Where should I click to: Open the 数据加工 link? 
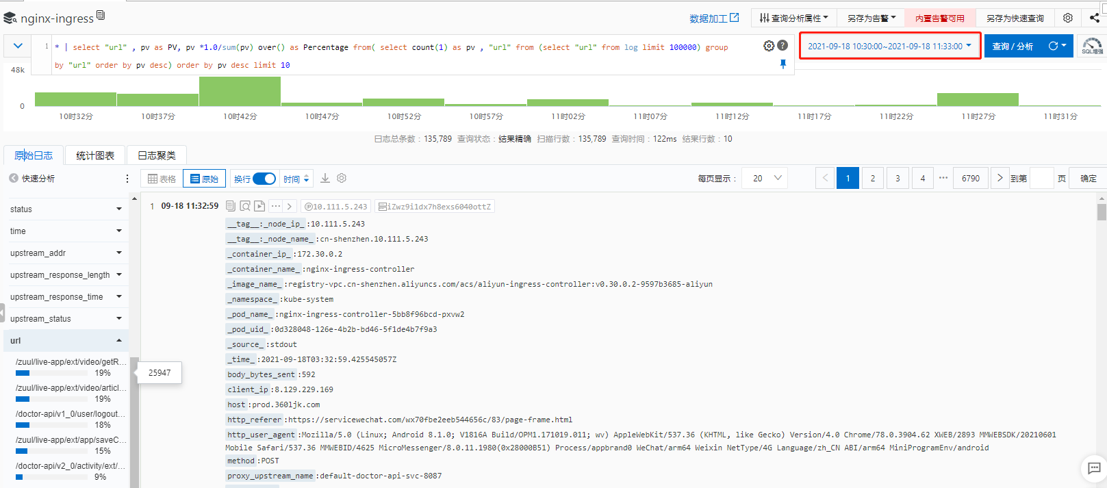tap(713, 18)
